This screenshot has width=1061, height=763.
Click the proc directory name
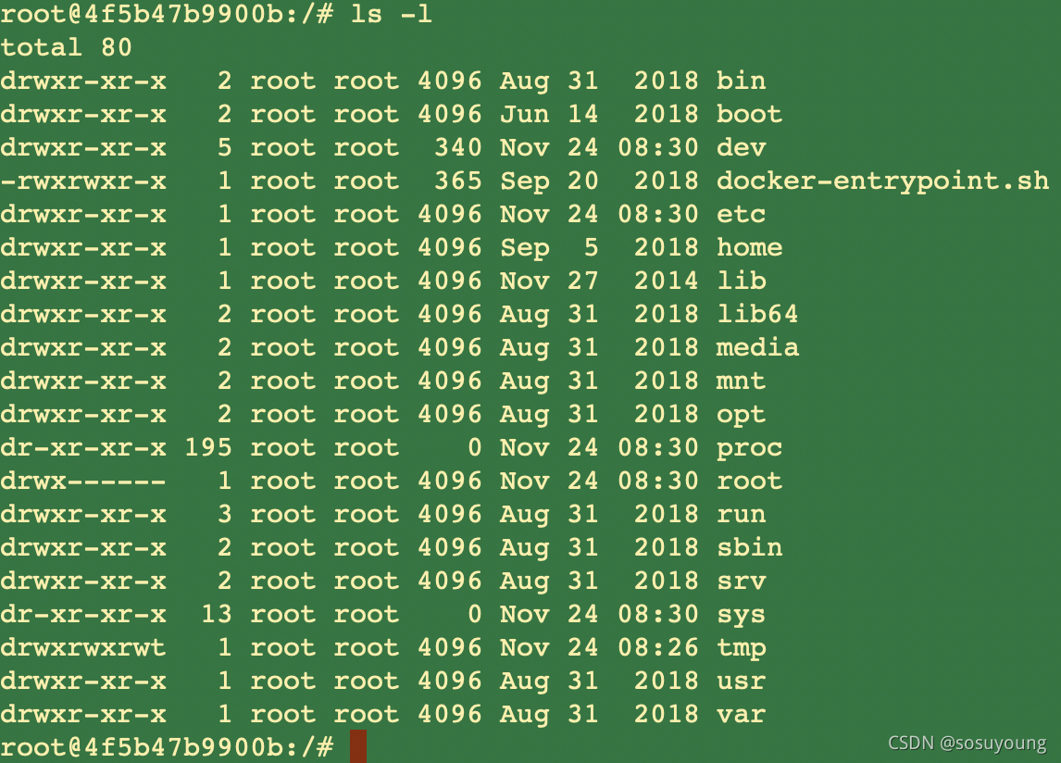[x=749, y=447]
